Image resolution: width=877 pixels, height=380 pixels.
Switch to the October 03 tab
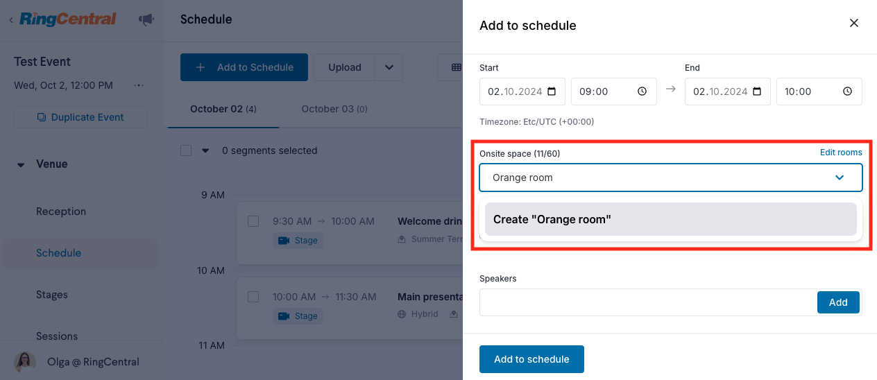click(x=334, y=109)
